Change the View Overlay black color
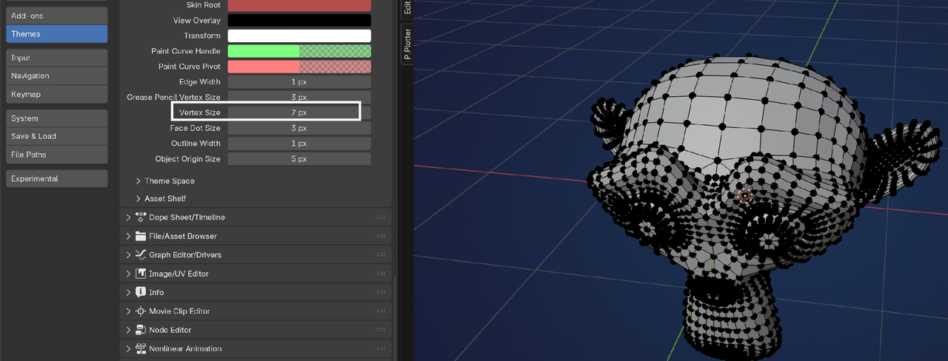The height and width of the screenshot is (361, 948). [x=299, y=21]
